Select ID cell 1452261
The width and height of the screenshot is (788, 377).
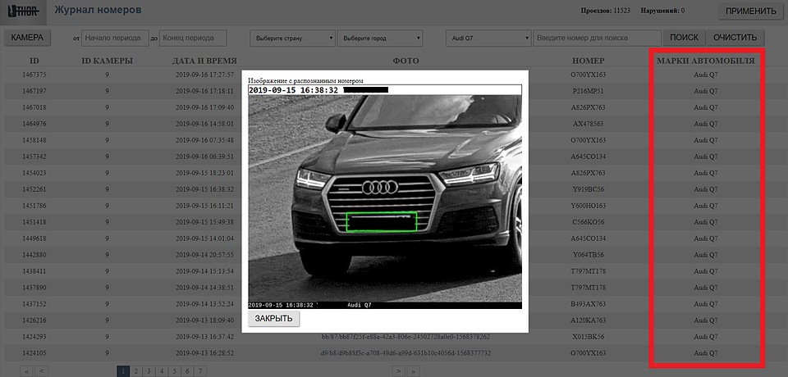click(34, 189)
